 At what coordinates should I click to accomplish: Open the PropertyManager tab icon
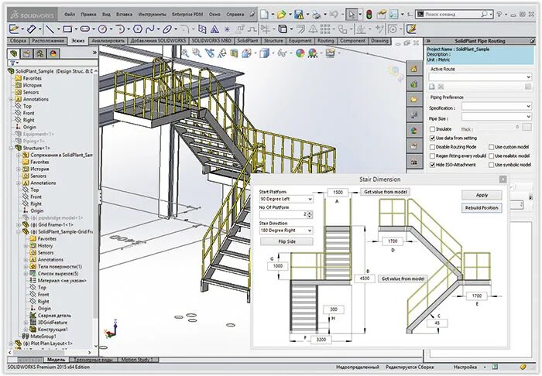coord(27,53)
